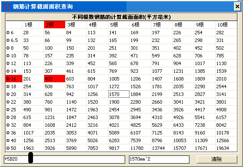Select the highlighted 2根 column header
This screenshot has width=243, height=167.
[54, 25]
